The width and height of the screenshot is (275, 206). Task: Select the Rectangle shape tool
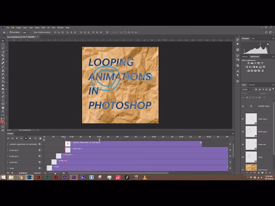tap(3, 104)
